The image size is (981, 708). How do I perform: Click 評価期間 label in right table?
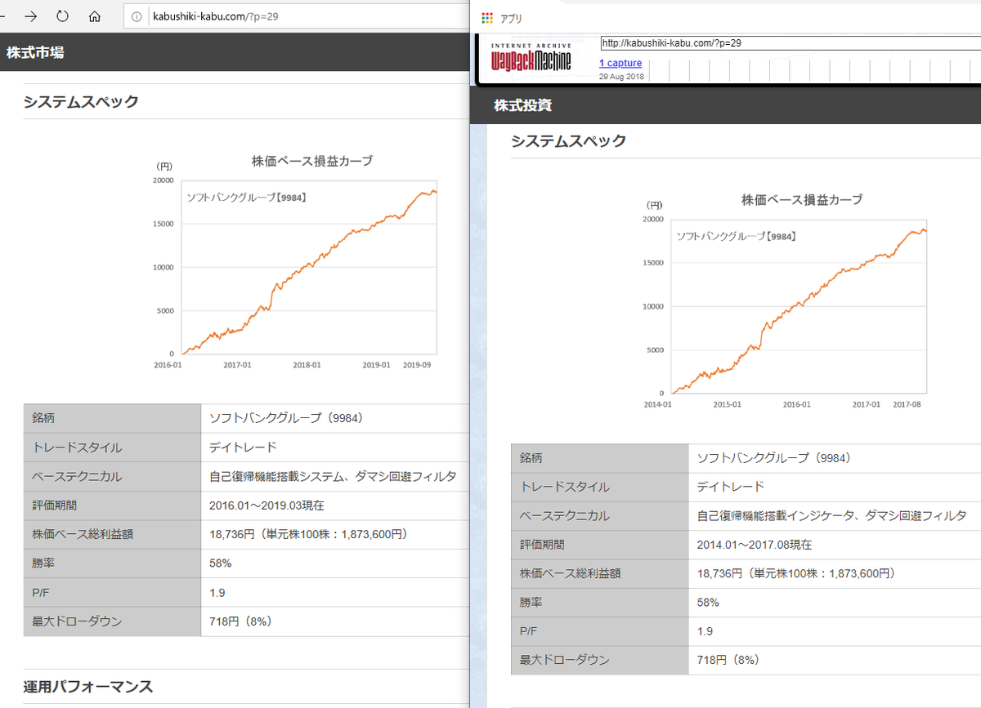542,545
